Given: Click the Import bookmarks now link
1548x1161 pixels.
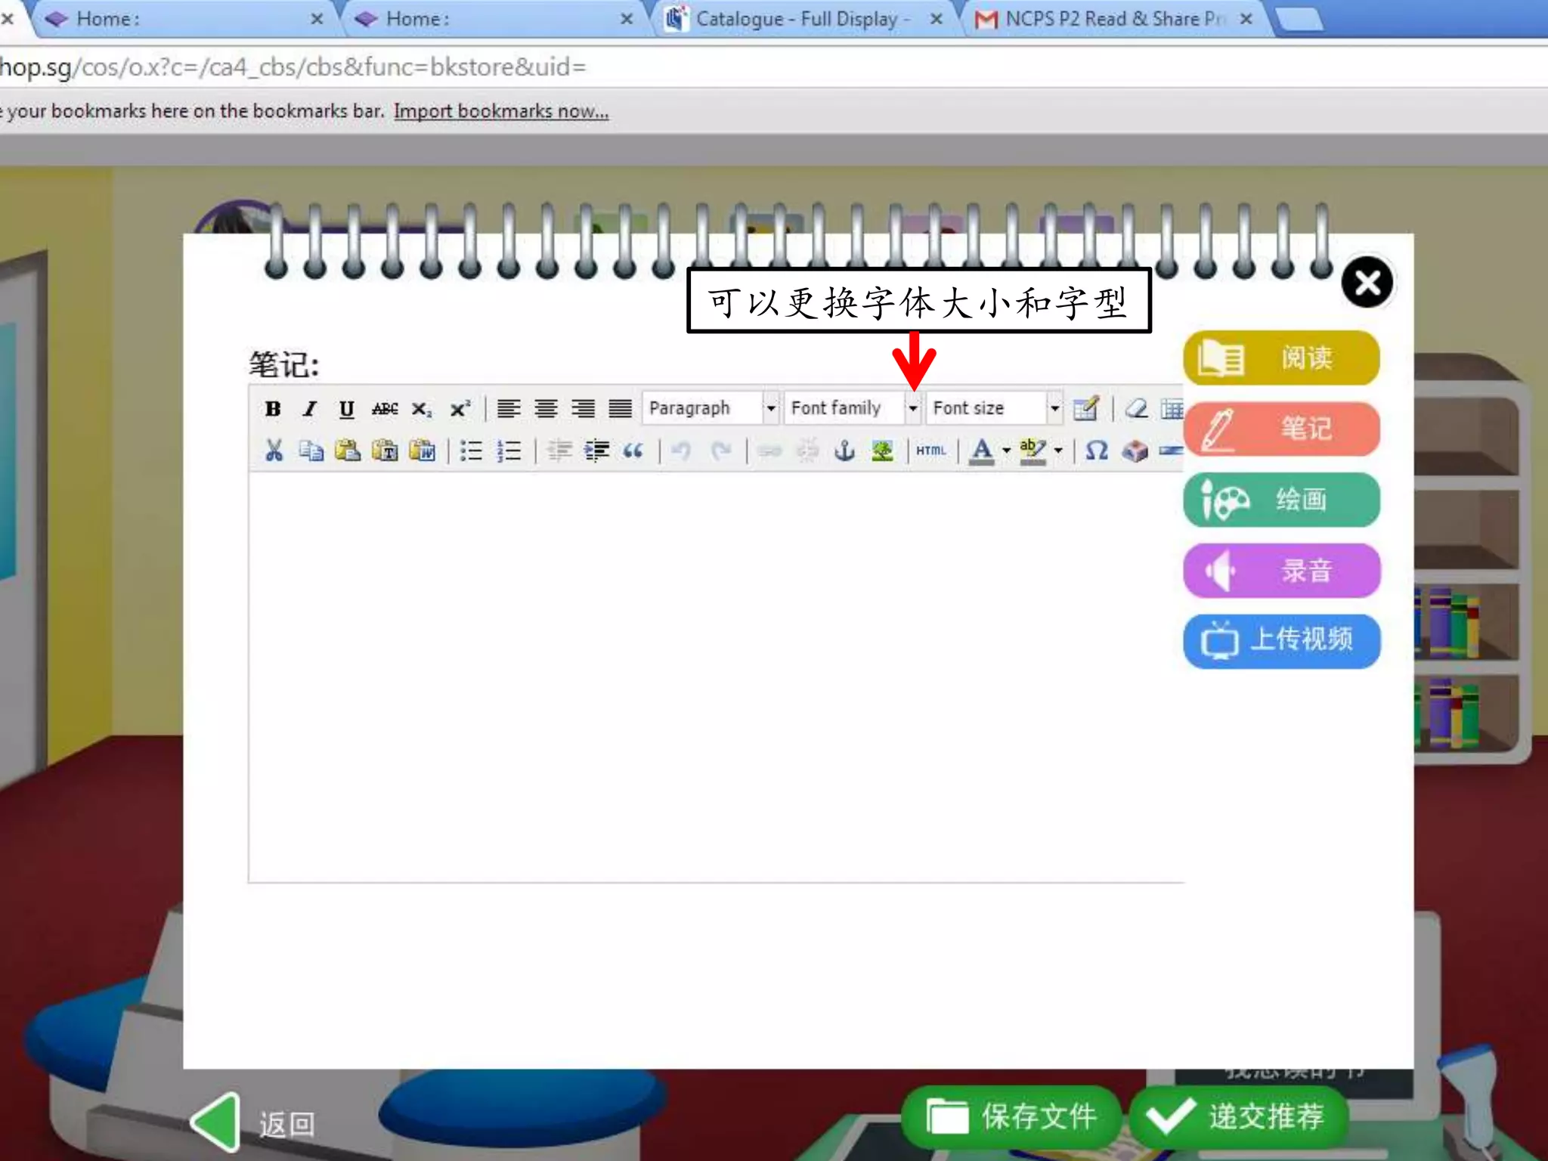Looking at the screenshot, I should coord(500,112).
